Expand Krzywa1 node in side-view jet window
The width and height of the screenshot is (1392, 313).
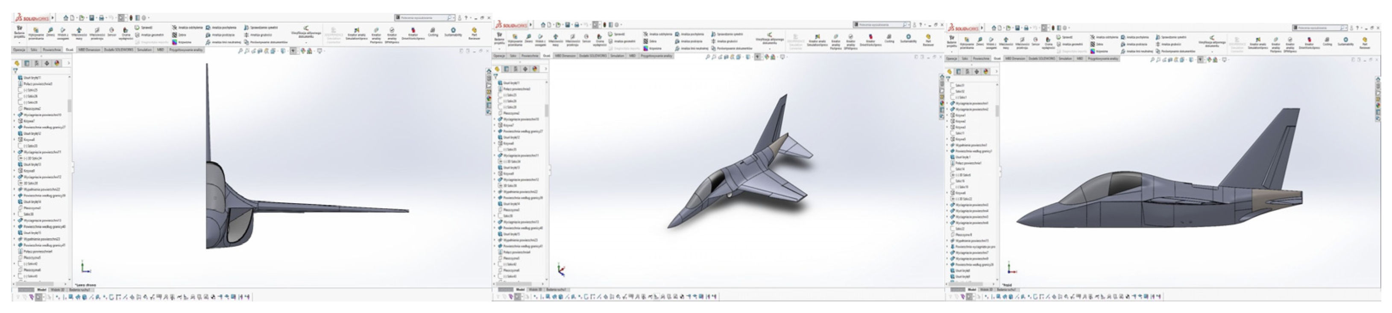[947, 115]
